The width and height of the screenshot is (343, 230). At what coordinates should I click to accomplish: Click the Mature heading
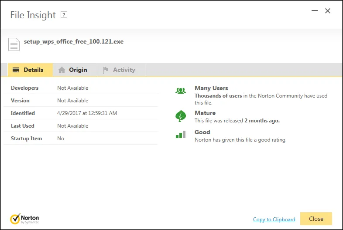pyautogui.click(x=205, y=113)
